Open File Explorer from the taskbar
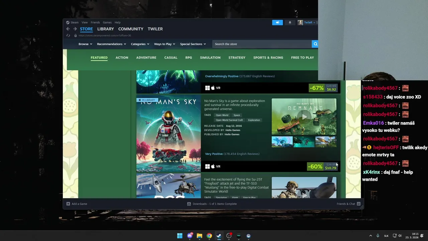This screenshot has height=241, width=428. pyautogui.click(x=199, y=236)
